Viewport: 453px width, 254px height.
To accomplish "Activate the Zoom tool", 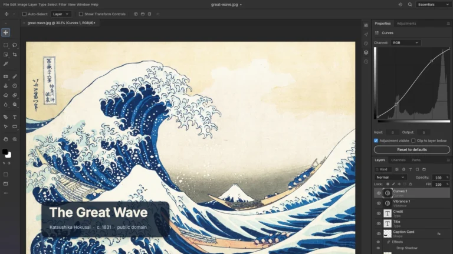I will 15,139.
